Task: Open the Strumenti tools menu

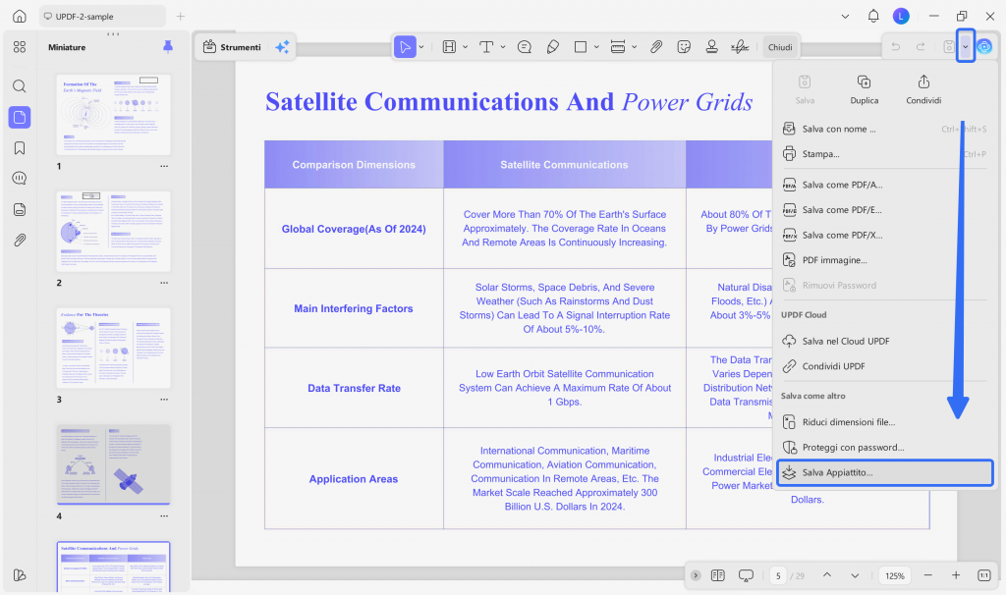Action: point(232,47)
